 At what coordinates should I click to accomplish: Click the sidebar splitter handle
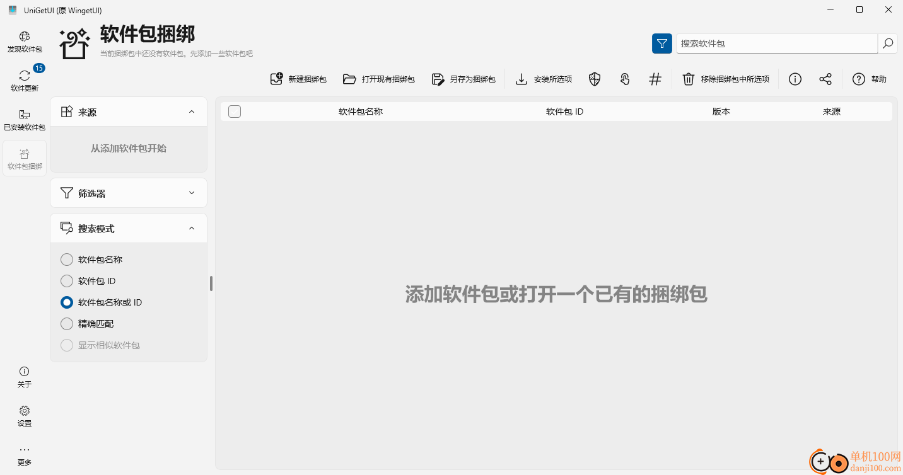(x=211, y=283)
